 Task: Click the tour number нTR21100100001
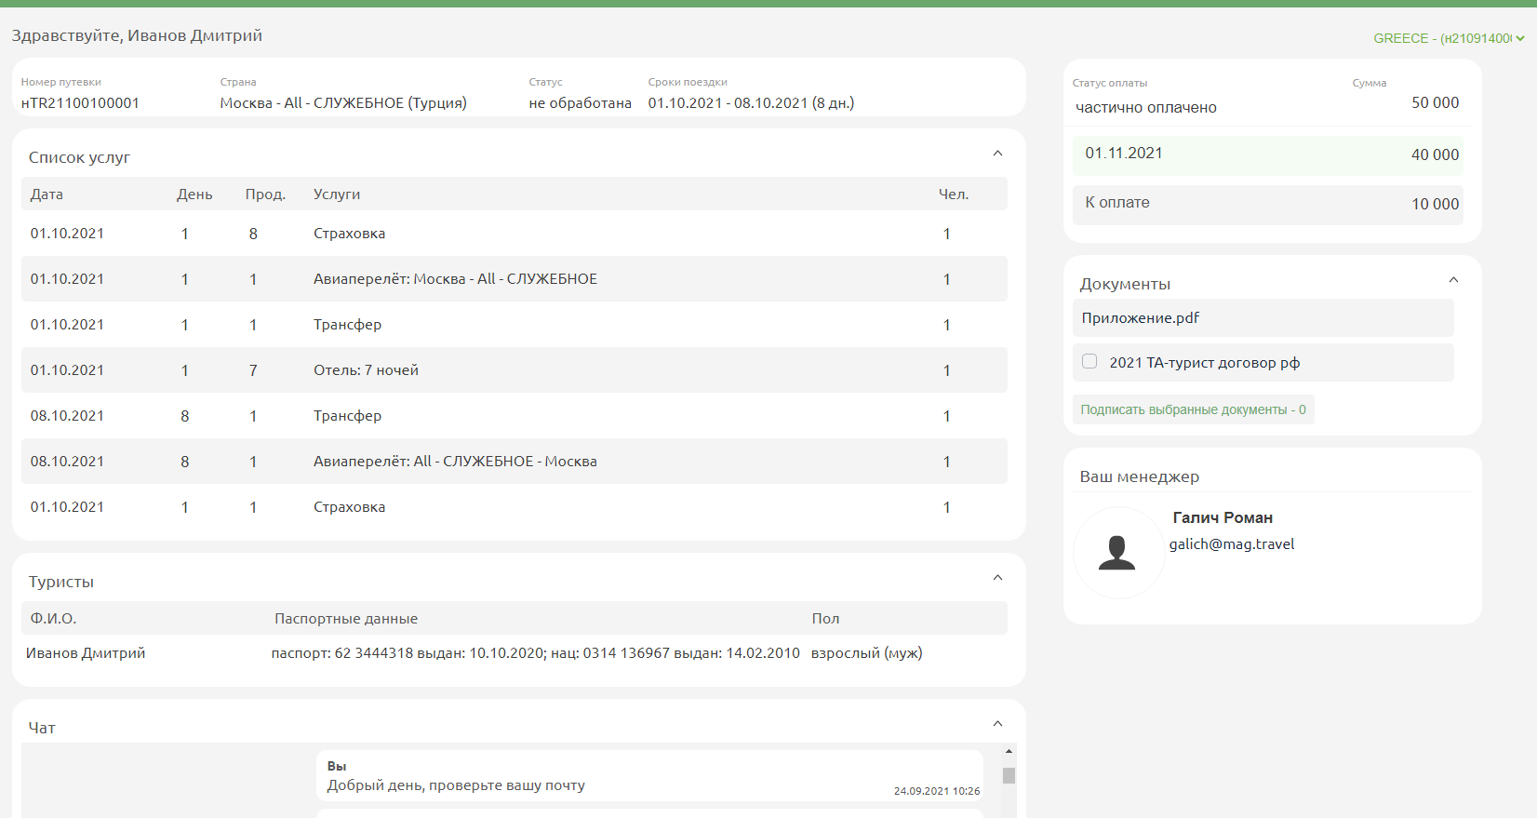[x=80, y=103]
